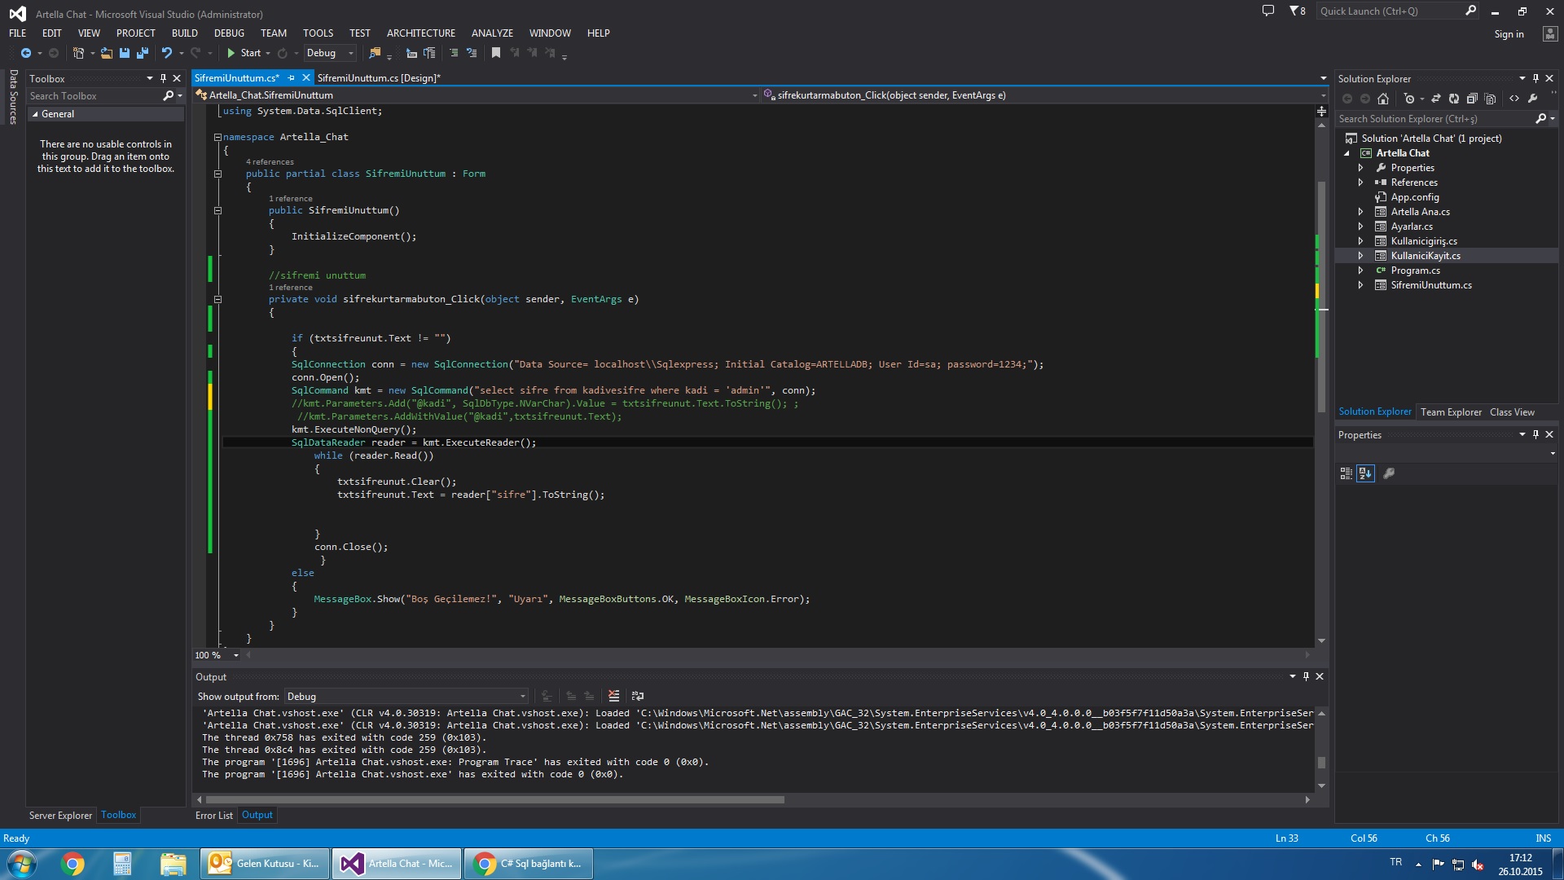Toggle Categorized view in Properties panel
Viewport: 1564px width, 880px height.
tap(1347, 473)
